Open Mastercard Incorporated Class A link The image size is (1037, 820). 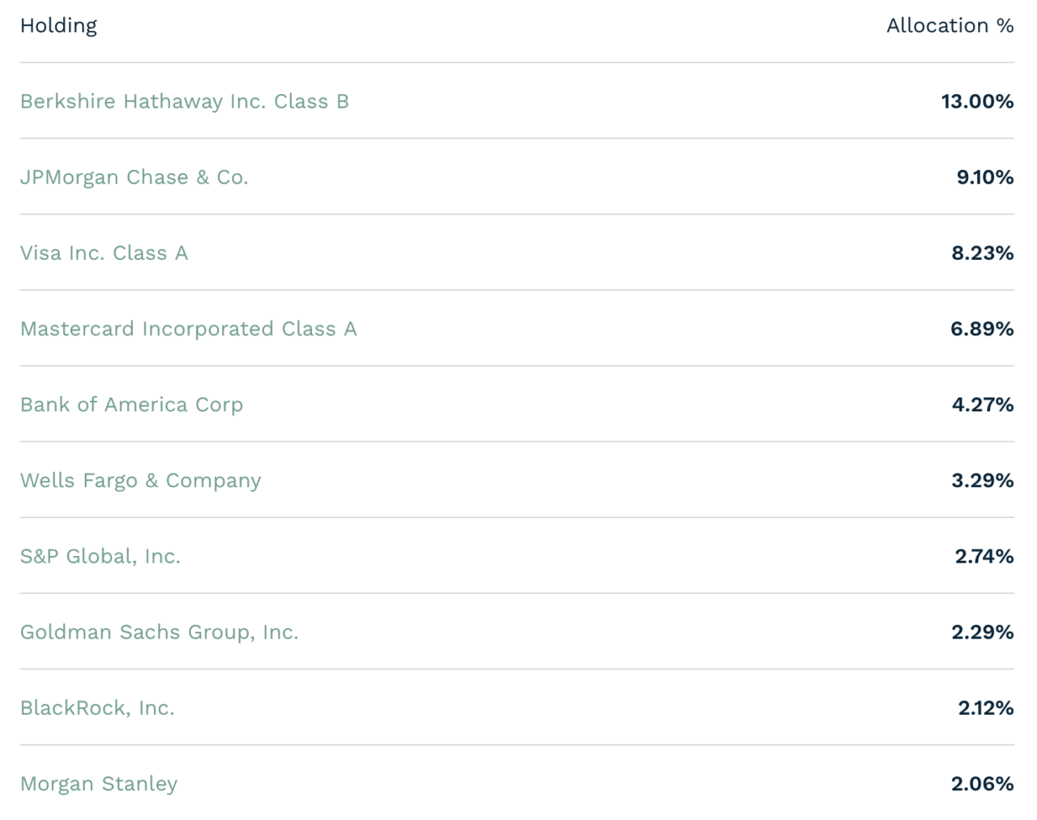(x=189, y=329)
